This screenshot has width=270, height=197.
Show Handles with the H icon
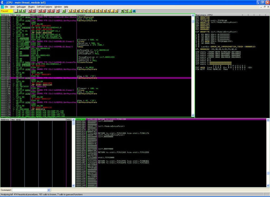click(89, 11)
